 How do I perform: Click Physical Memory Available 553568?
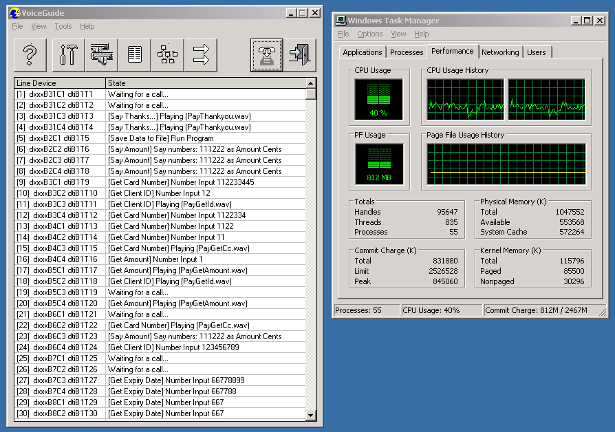pos(572,222)
